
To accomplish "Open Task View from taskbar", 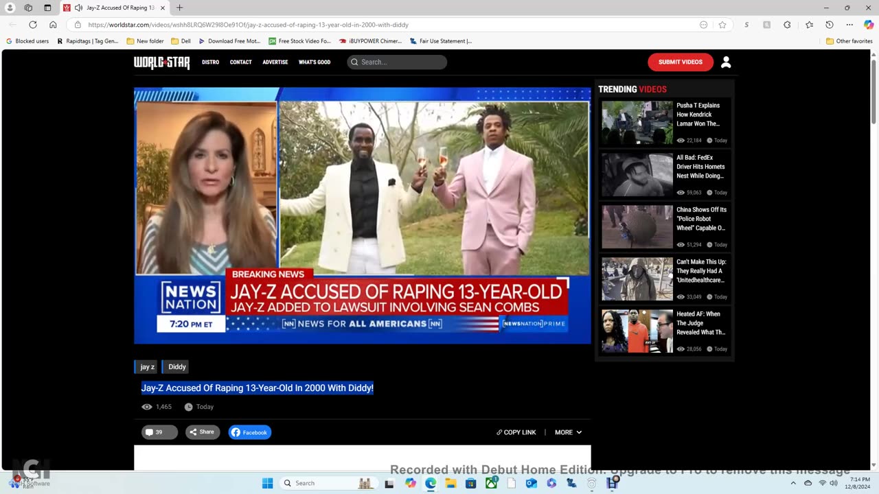I will (x=389, y=483).
